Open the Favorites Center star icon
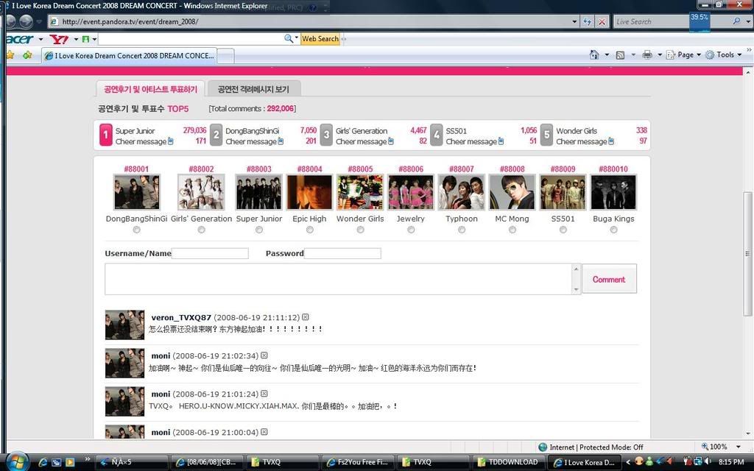This screenshot has width=754, height=471. 10,55
